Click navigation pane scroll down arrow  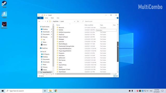tap(53, 74)
